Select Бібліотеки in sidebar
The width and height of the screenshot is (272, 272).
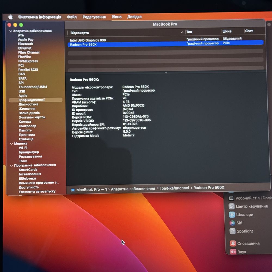27,178
